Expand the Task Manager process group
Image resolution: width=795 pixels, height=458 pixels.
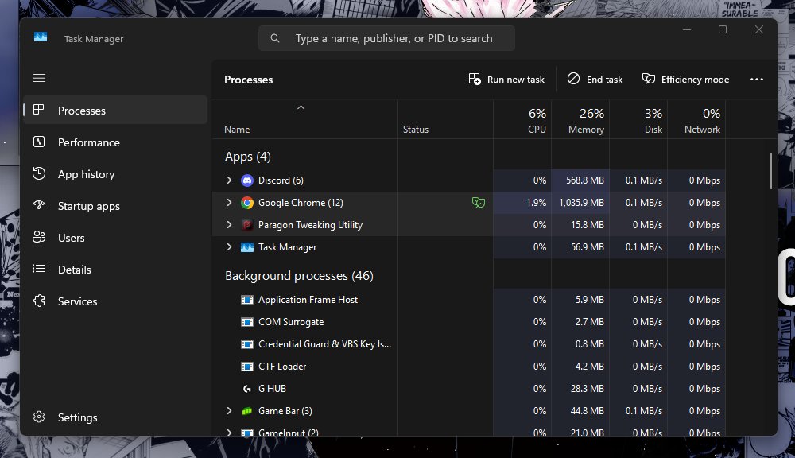click(x=229, y=247)
